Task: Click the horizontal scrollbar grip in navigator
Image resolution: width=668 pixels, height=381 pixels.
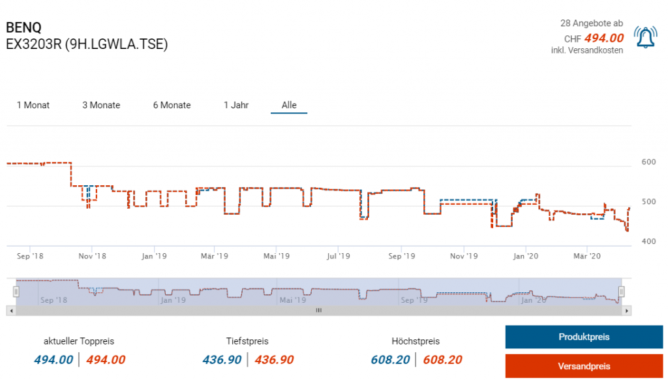Action: [x=319, y=311]
